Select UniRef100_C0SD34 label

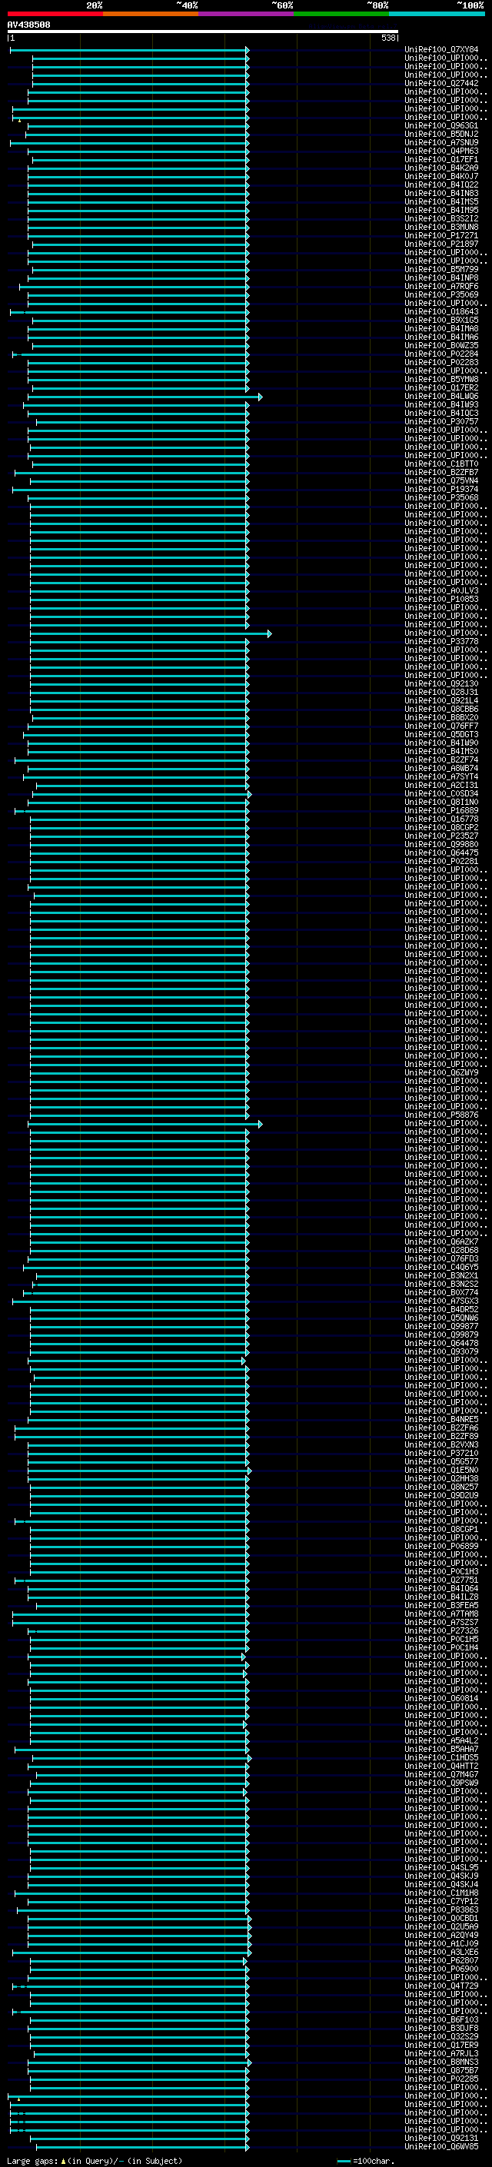tap(441, 793)
